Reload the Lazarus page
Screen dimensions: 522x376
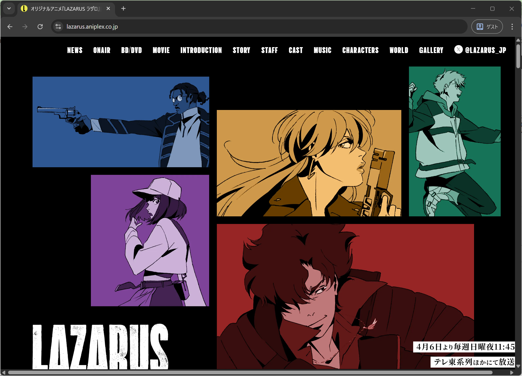(40, 27)
